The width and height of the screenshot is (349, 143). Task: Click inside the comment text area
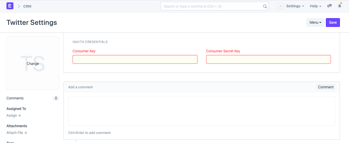(x=202, y=111)
